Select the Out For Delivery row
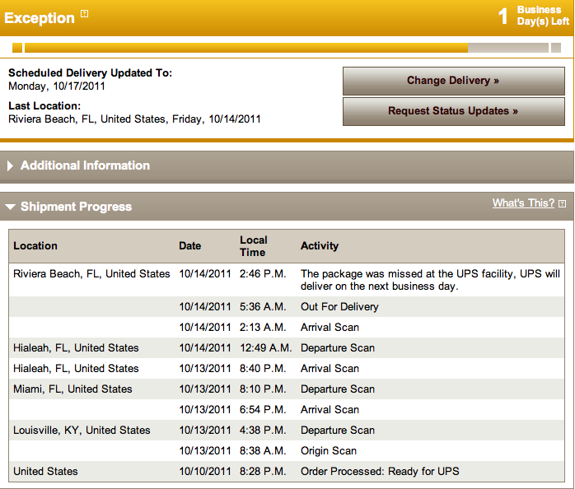The width and height of the screenshot is (575, 489). [287, 307]
